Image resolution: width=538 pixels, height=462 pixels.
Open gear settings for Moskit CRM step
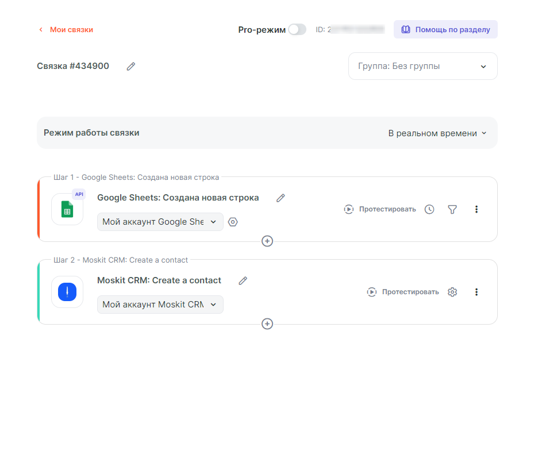tap(452, 292)
